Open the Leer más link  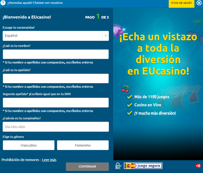[49, 160]
